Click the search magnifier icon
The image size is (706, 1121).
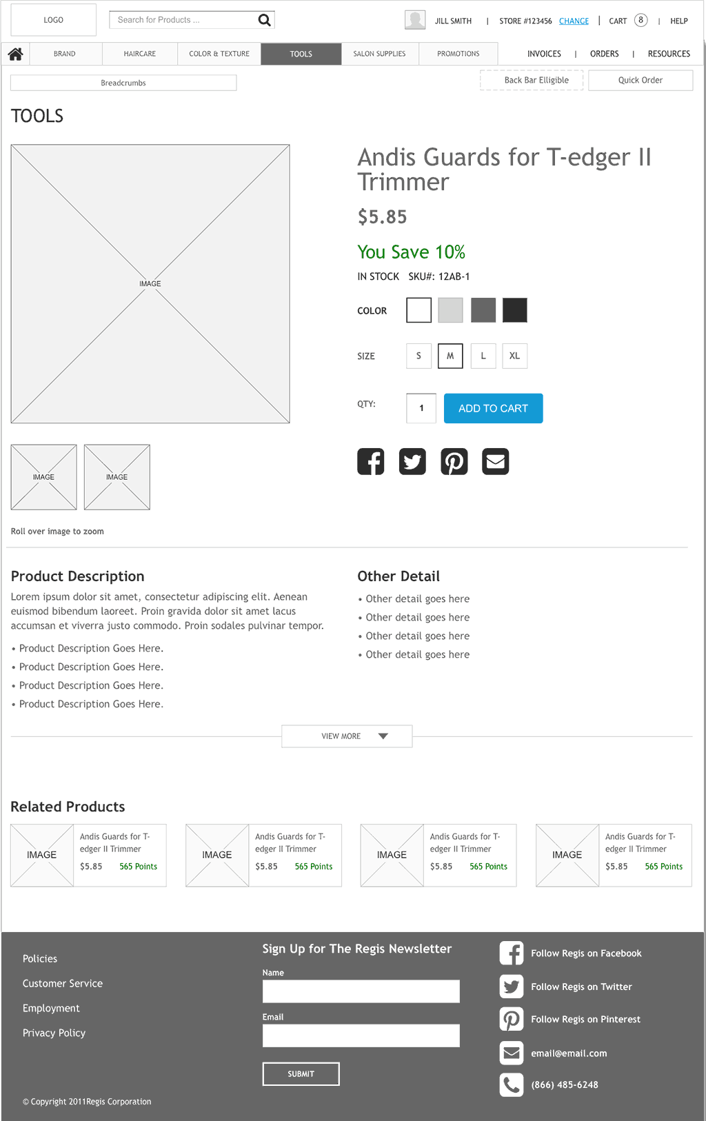click(264, 20)
